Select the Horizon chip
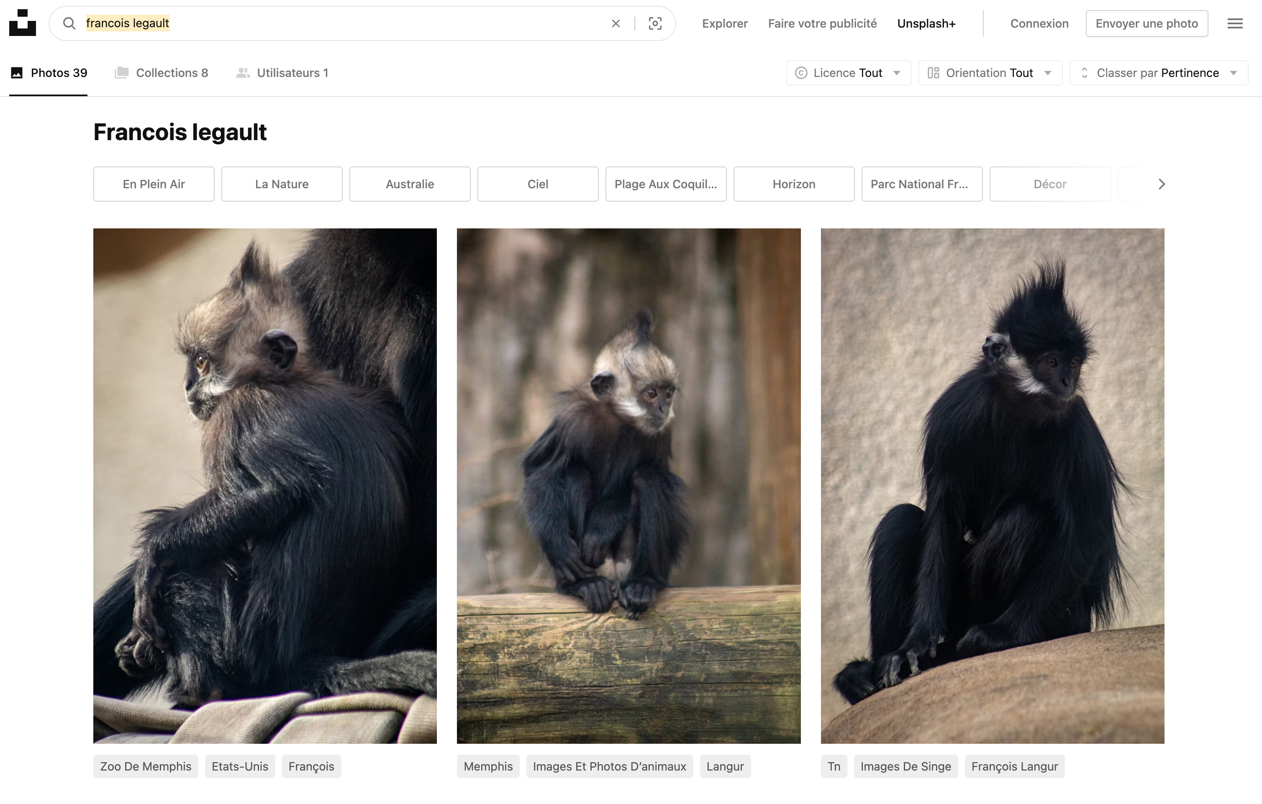The width and height of the screenshot is (1262, 804). click(x=794, y=184)
